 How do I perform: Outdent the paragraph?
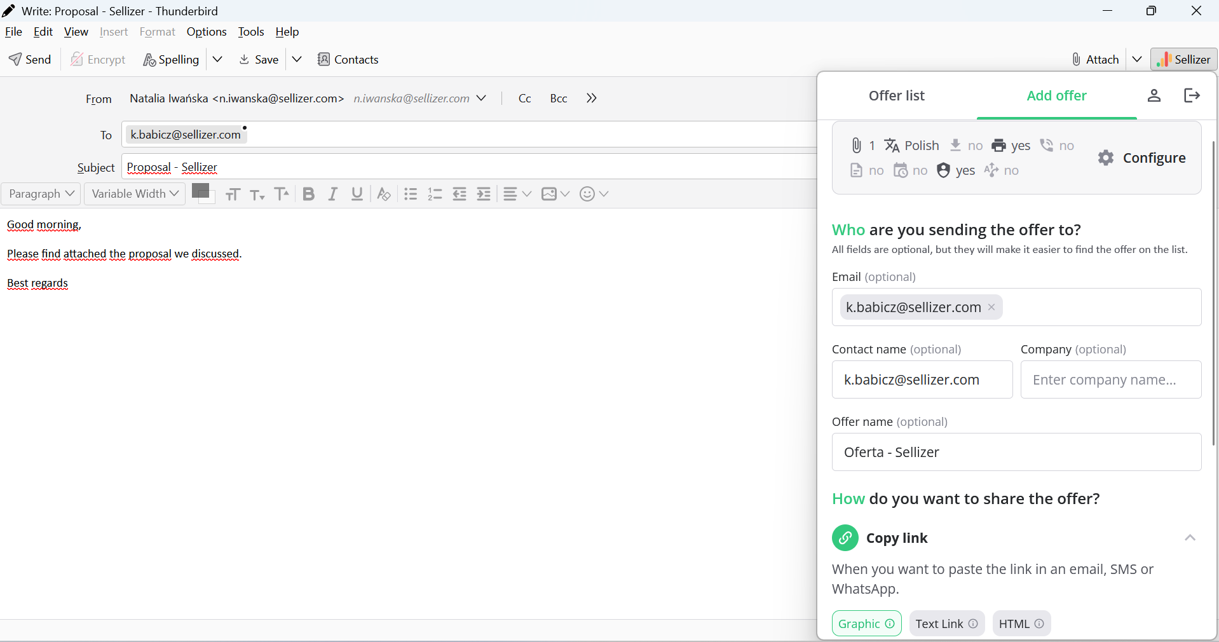point(460,194)
